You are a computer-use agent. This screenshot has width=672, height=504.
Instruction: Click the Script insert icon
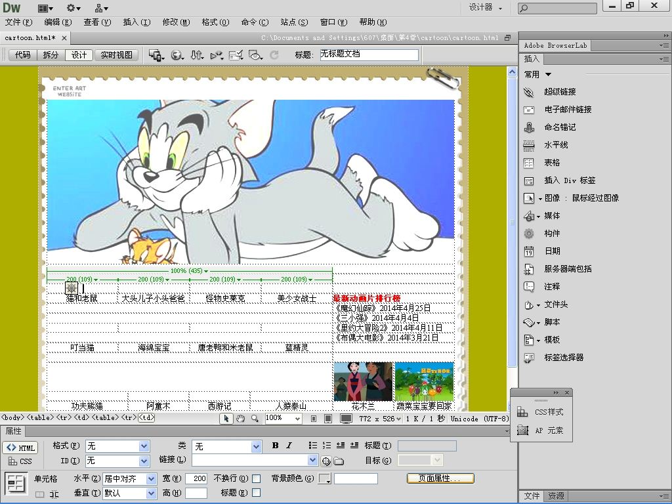529,322
